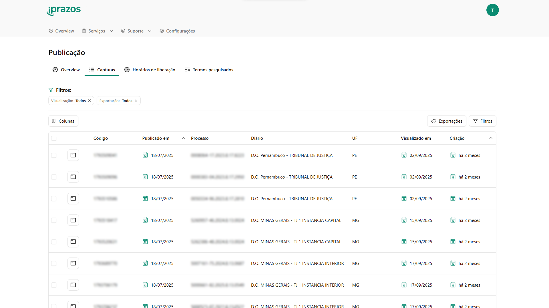Viewport: 549px width, 308px height.
Task: Open detail icon for first Pernambuco row
Action: pos(73,155)
